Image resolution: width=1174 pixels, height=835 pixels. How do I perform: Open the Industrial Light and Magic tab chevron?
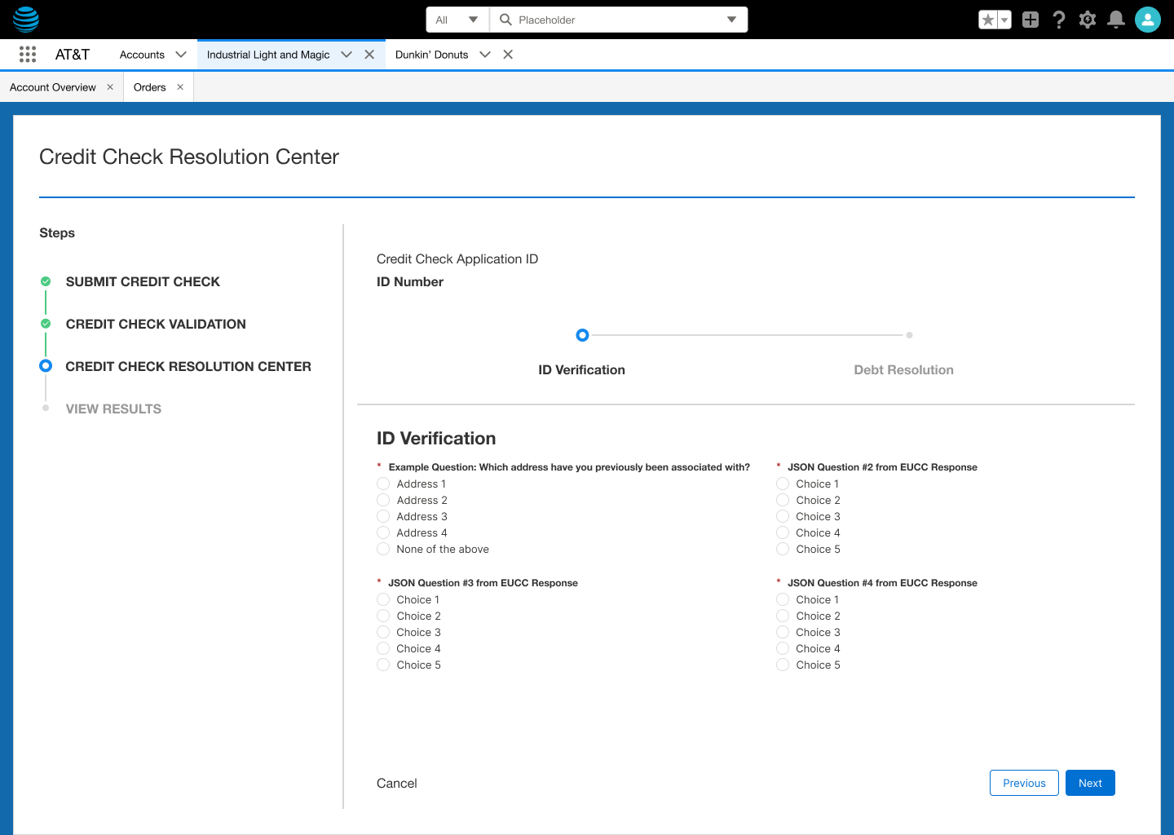coord(346,55)
